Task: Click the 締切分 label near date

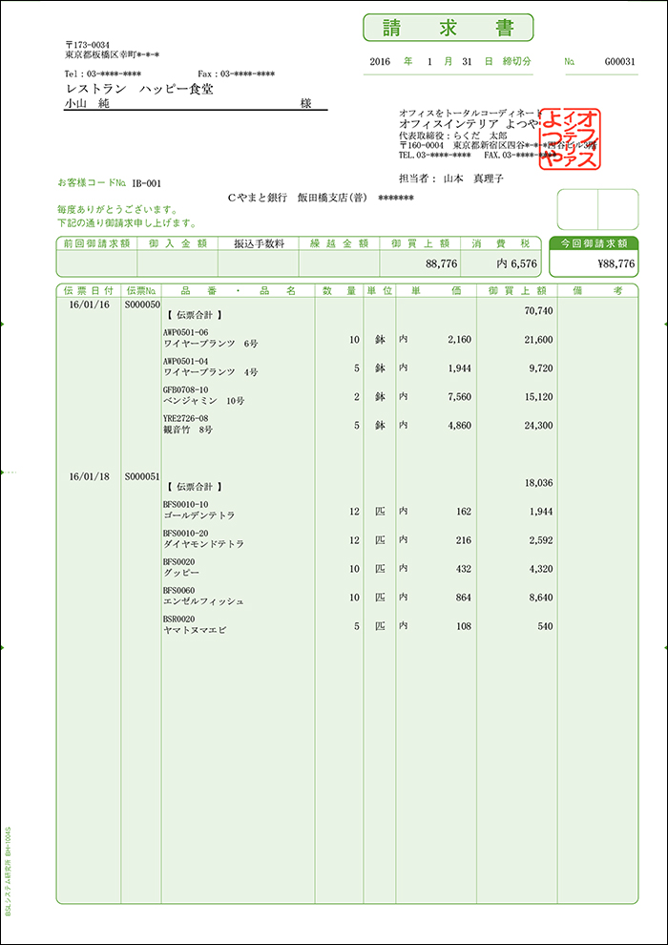Action: coord(517,61)
